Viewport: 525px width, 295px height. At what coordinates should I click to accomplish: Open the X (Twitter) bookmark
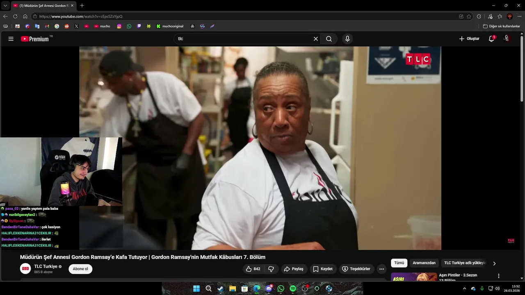coord(76,26)
